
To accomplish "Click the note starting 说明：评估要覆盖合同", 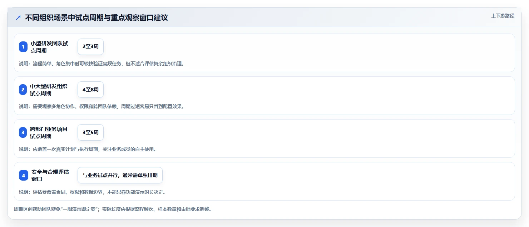I will pos(92,192).
